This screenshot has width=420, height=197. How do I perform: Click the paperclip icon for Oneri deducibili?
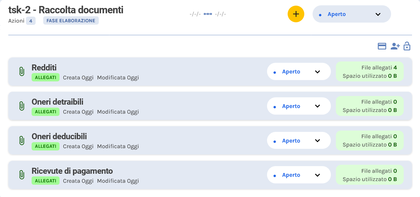point(22,140)
